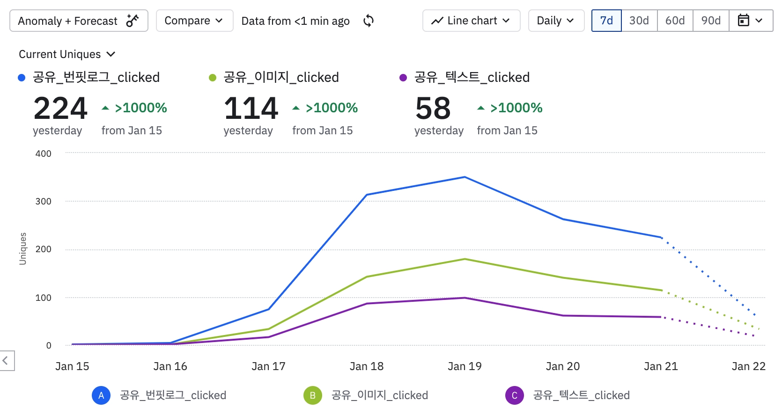Toggle 공유_텍스트_clicked series in bottom legend
Image resolution: width=782 pixels, height=408 pixels.
pos(581,395)
